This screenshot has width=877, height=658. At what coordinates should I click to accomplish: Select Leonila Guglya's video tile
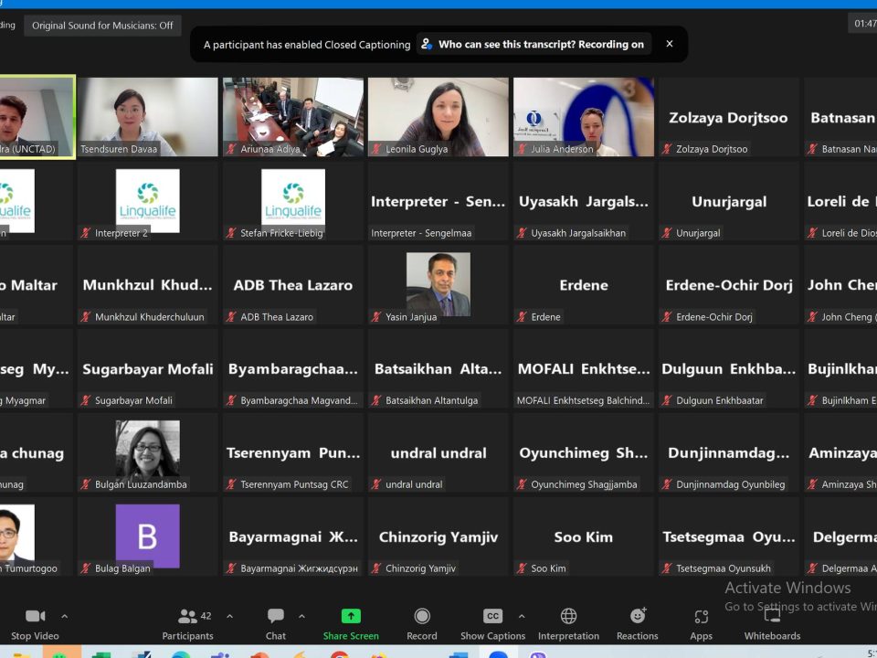[x=438, y=116]
